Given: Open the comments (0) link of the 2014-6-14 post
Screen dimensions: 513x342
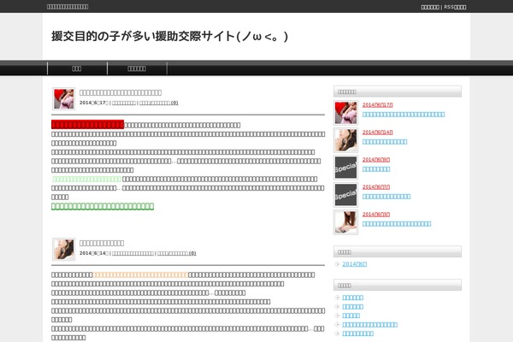Looking at the screenshot, I should [177, 253].
